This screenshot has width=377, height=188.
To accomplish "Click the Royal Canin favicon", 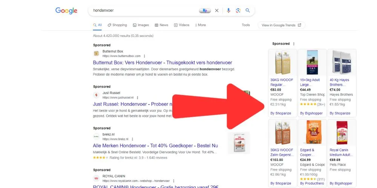I will pos(96,178).
